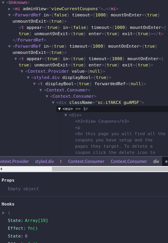Expand the first hook entry arrow
The image size is (168, 243).
[4, 213]
